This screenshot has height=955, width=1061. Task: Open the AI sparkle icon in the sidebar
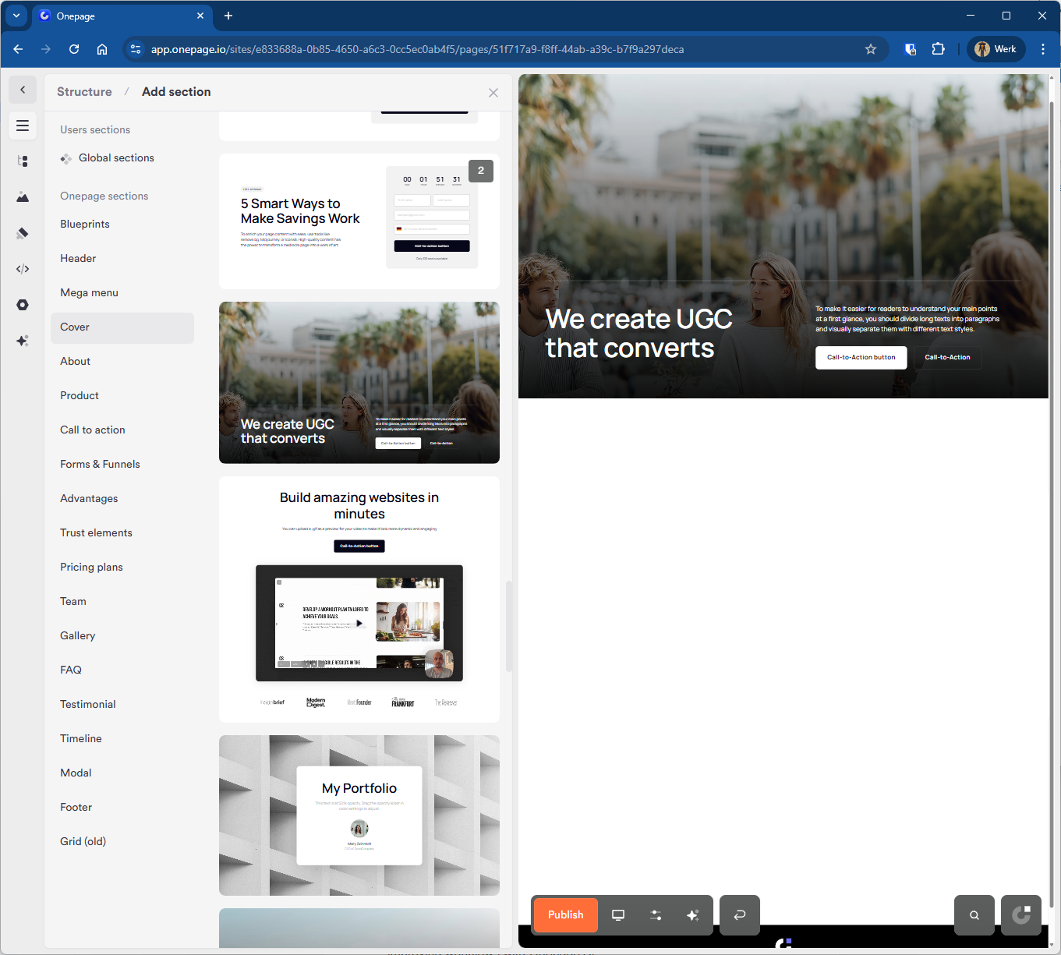pos(23,341)
